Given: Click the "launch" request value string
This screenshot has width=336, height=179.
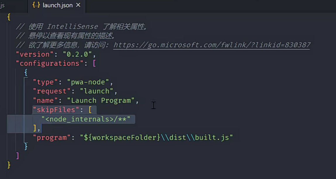Looking at the screenshot, I should (97, 91).
